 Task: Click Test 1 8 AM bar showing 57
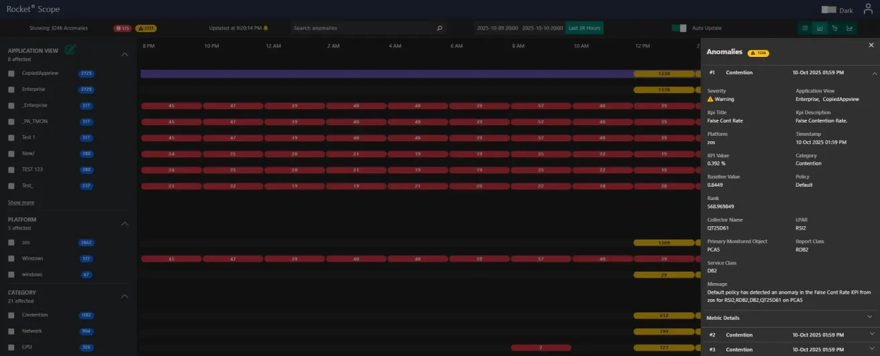[x=541, y=138]
